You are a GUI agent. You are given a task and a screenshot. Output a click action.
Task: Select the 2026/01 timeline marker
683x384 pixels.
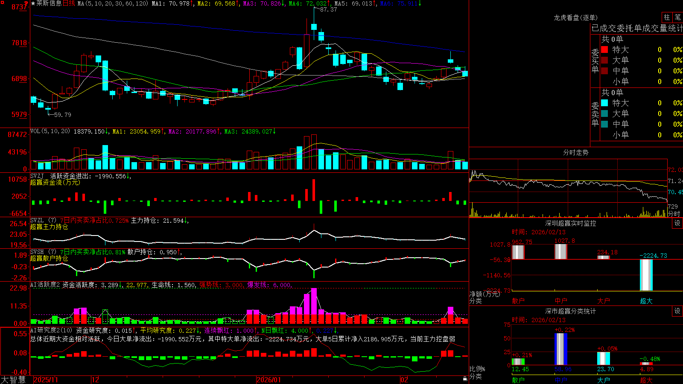[269, 380]
